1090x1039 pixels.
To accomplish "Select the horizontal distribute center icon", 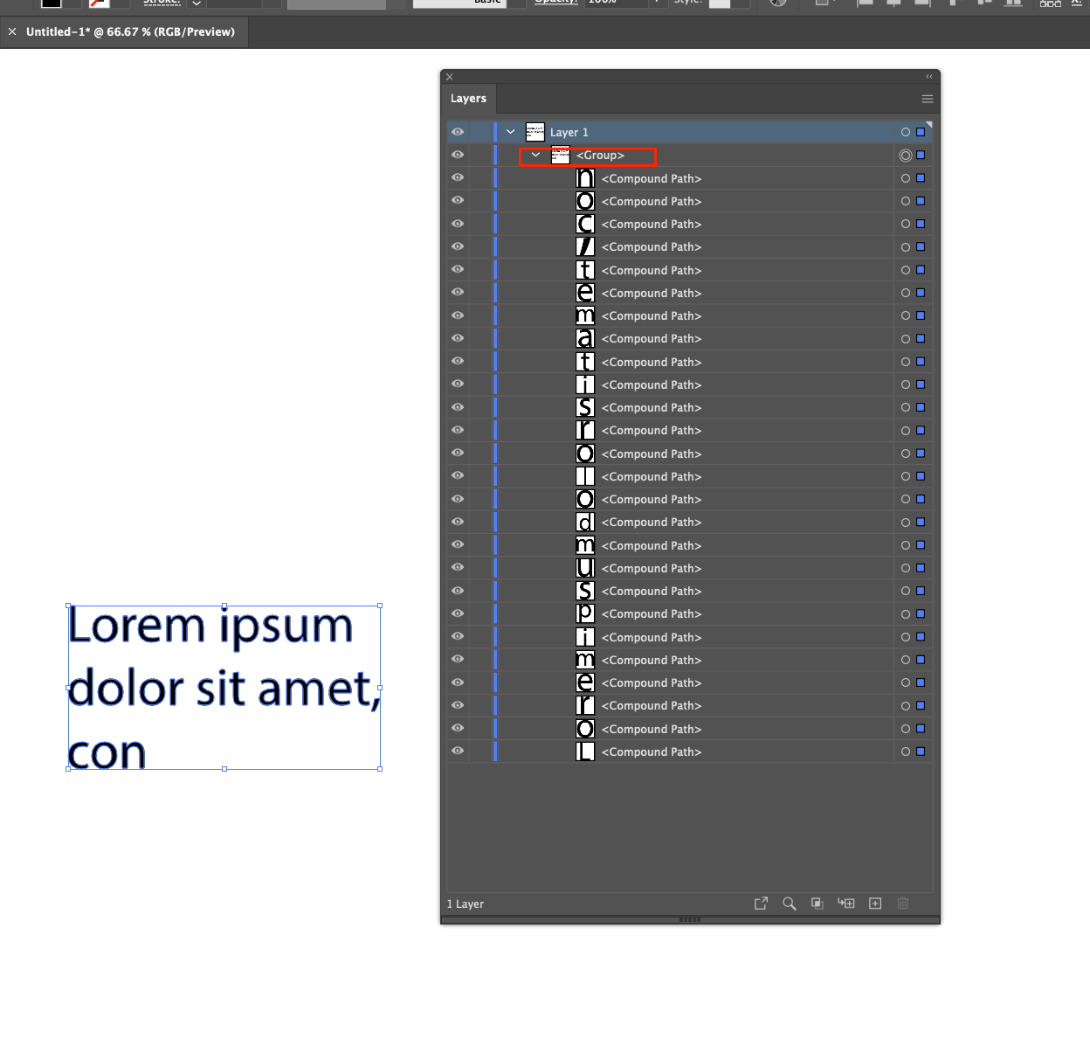I will tap(1051, 4).
